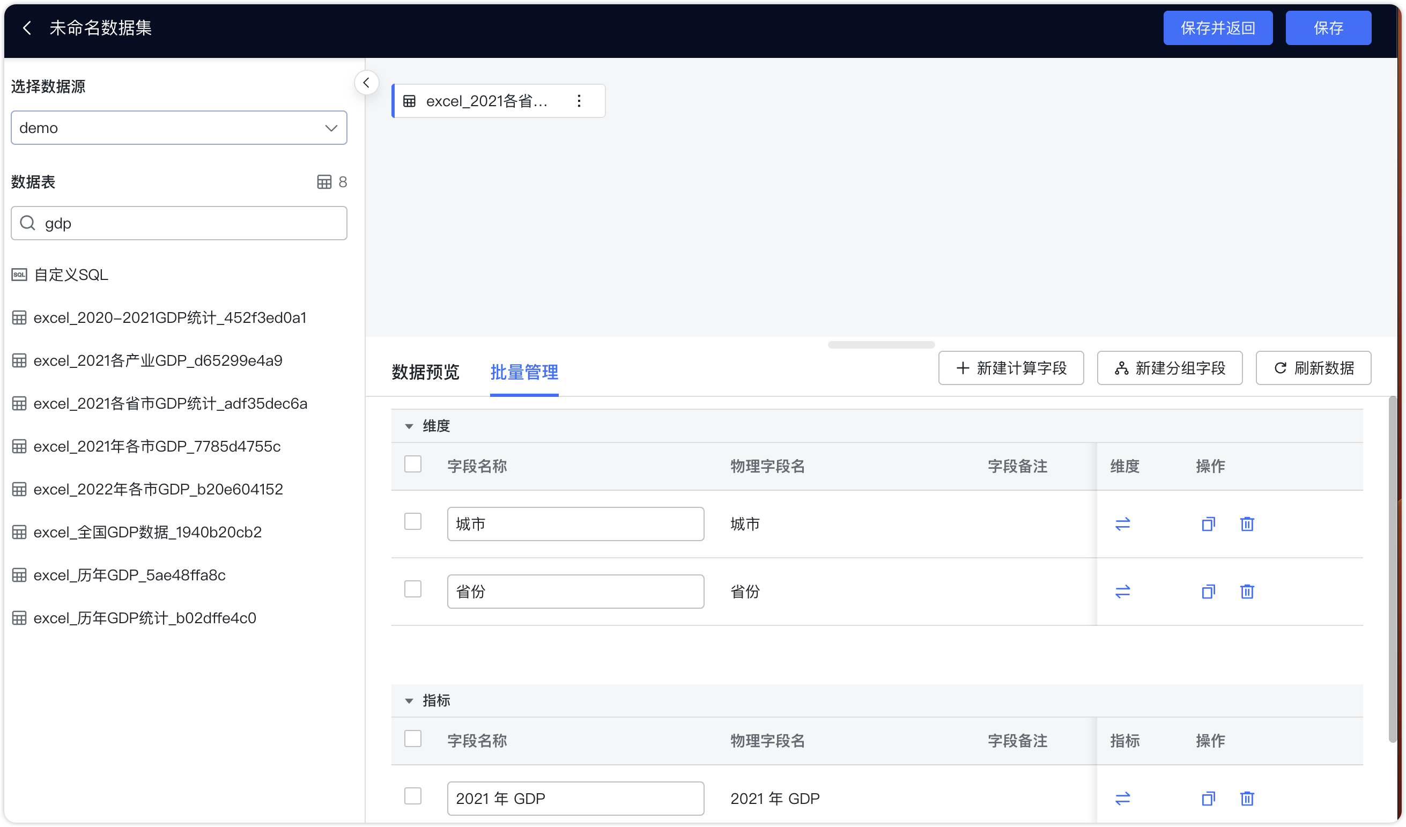
Task: Click the vertical scrollbar of the field list
Action: point(1393,569)
